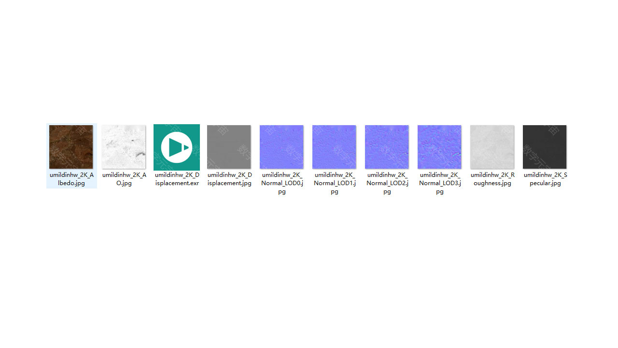Viewport: 618px width, 348px height.
Task: Pick the Normal_LOD0 texture thumbnail
Action: (x=281, y=147)
